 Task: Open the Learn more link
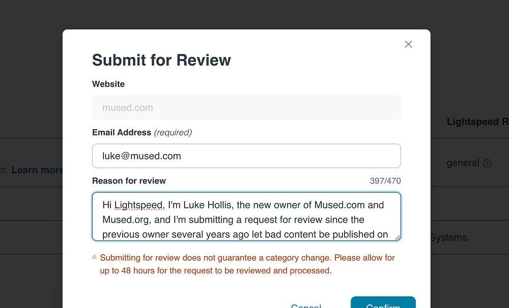[37, 170]
